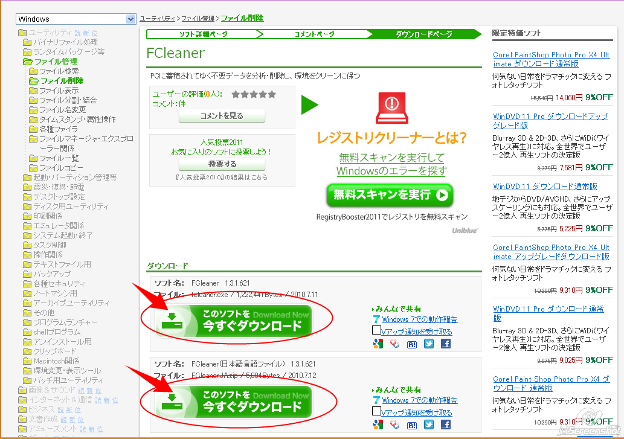The width and height of the screenshot is (624, 439).
Task: Click folder icon beside ファイル検索
Action: (33, 71)
